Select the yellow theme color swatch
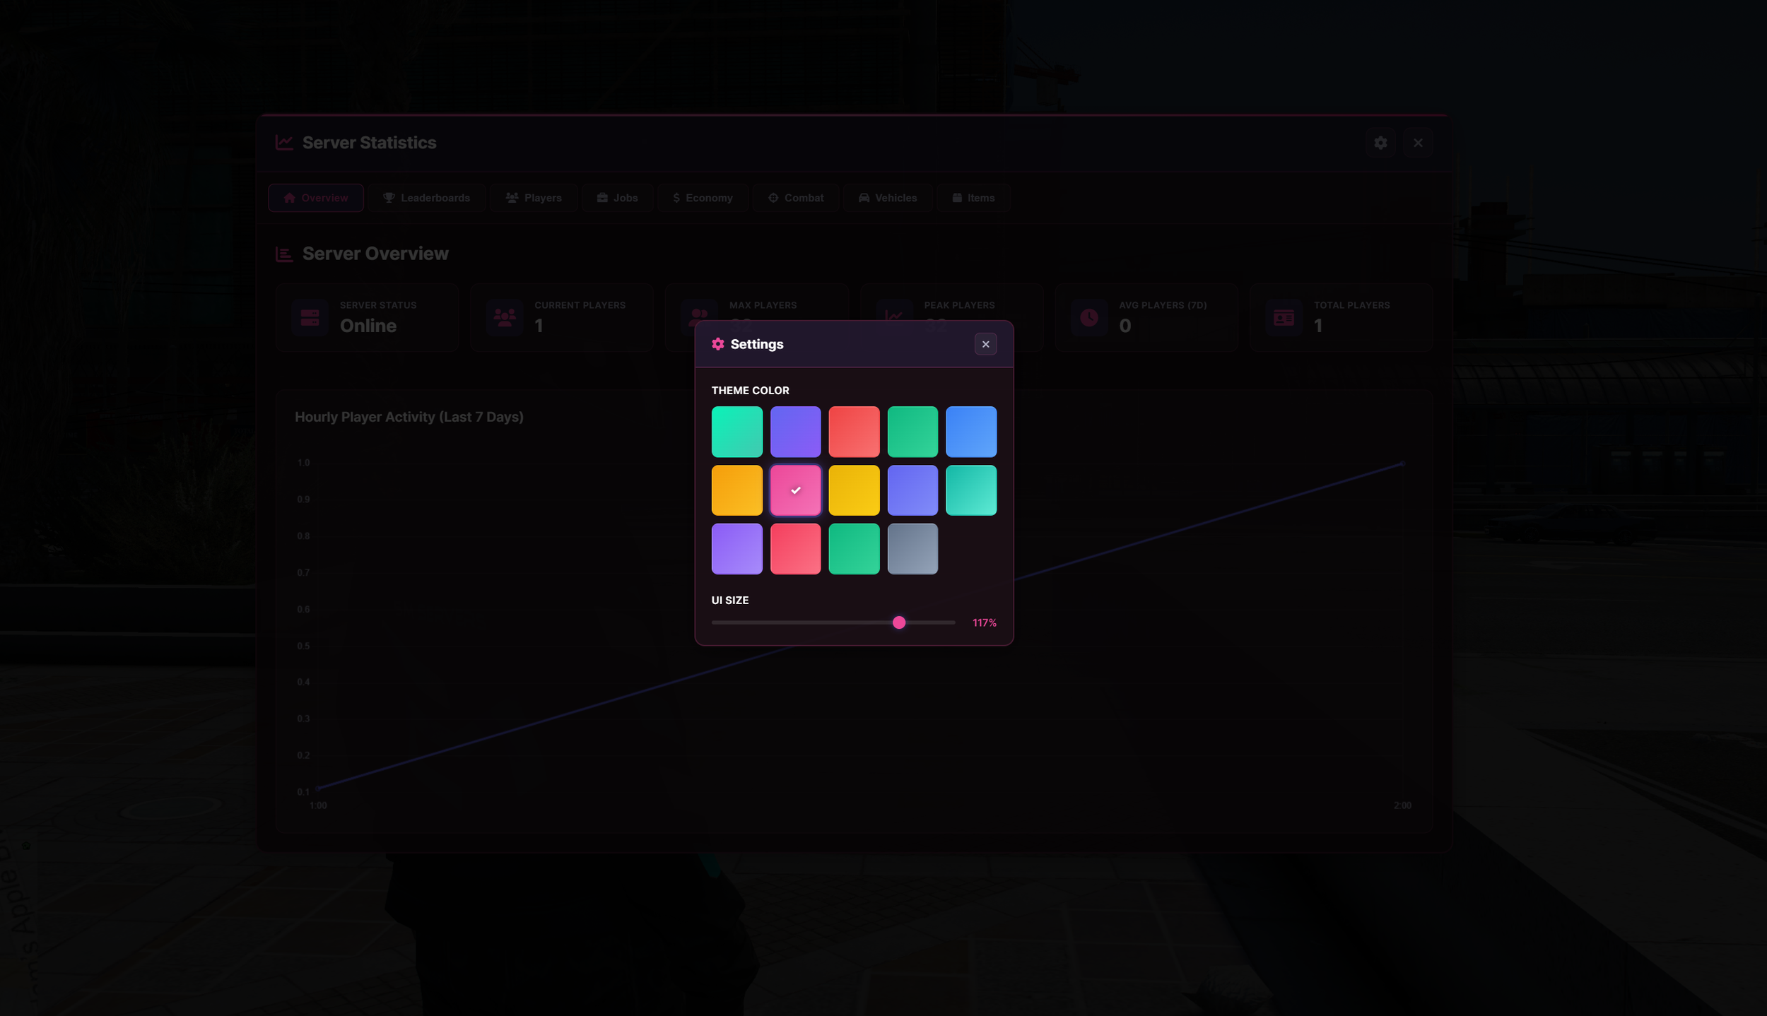This screenshot has width=1767, height=1016. click(x=854, y=490)
